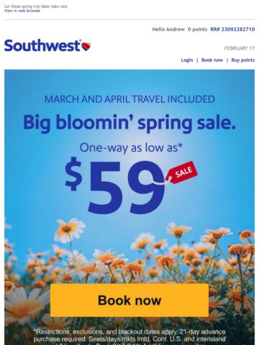Click the 0 points balance text

point(197,29)
